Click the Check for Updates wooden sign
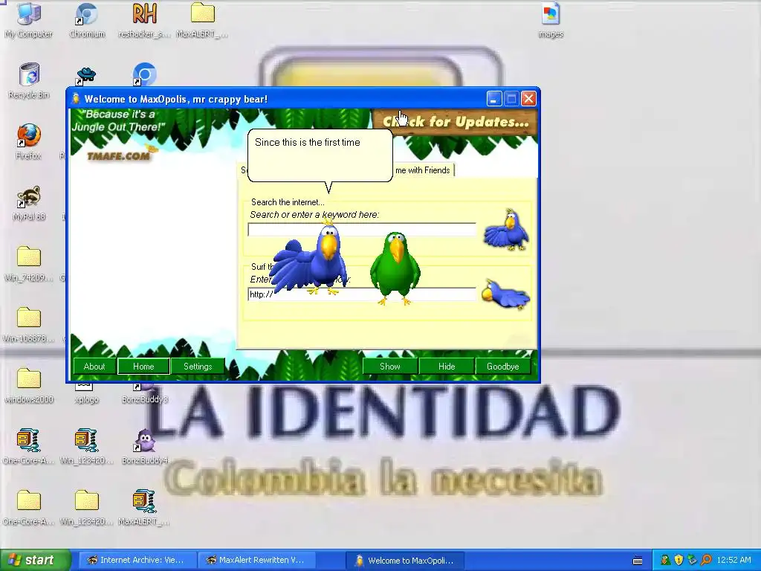 pos(456,121)
